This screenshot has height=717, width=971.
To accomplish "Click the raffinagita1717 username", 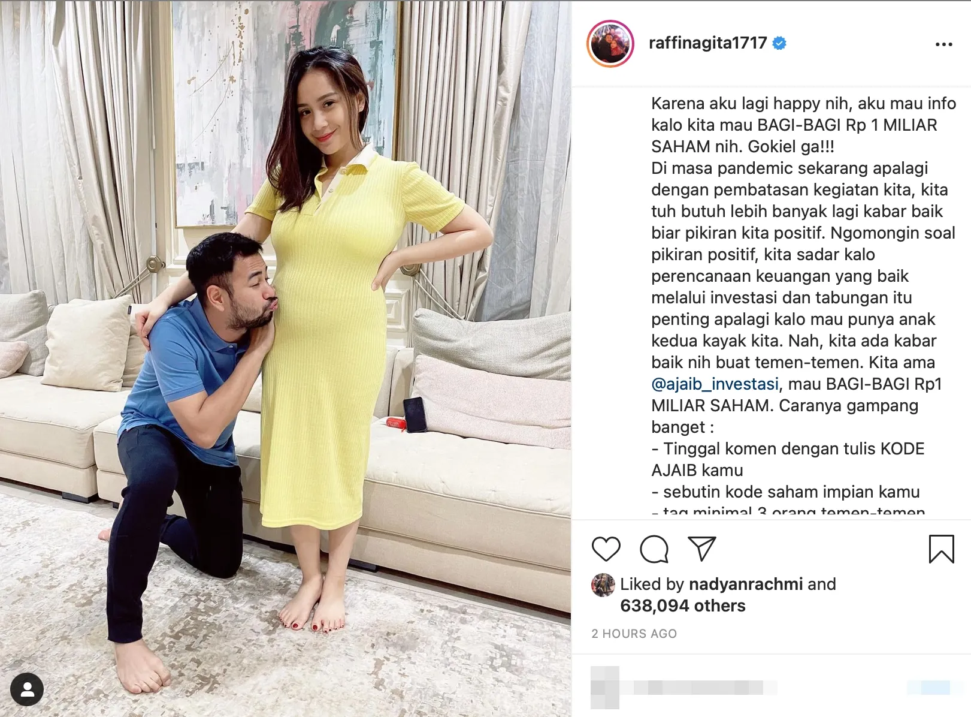I will [x=707, y=43].
